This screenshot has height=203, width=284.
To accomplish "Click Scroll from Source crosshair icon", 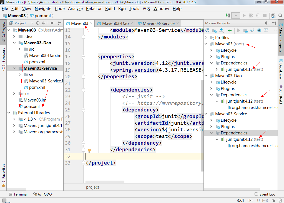I will click(x=38, y=23).
